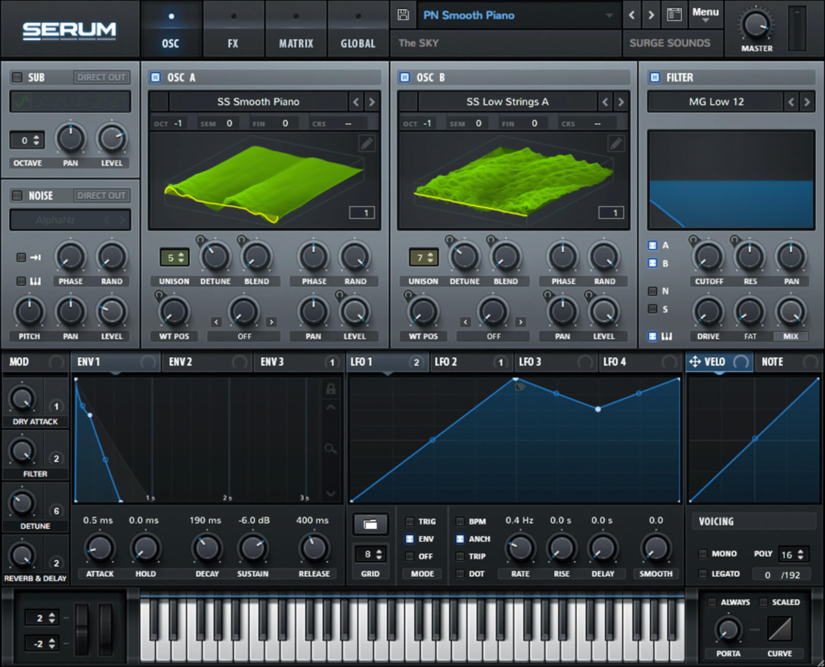
Task: Click the OSC A warp mode left arrow
Action: 216,322
